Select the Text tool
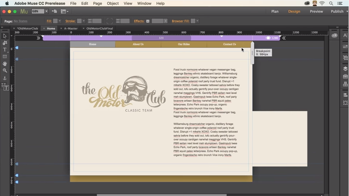This screenshot has height=196, width=349. coord(5,50)
